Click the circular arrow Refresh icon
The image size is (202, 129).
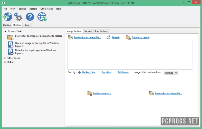[x=108, y=37]
